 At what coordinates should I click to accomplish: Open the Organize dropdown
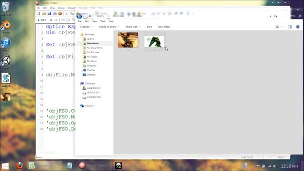(86, 27)
